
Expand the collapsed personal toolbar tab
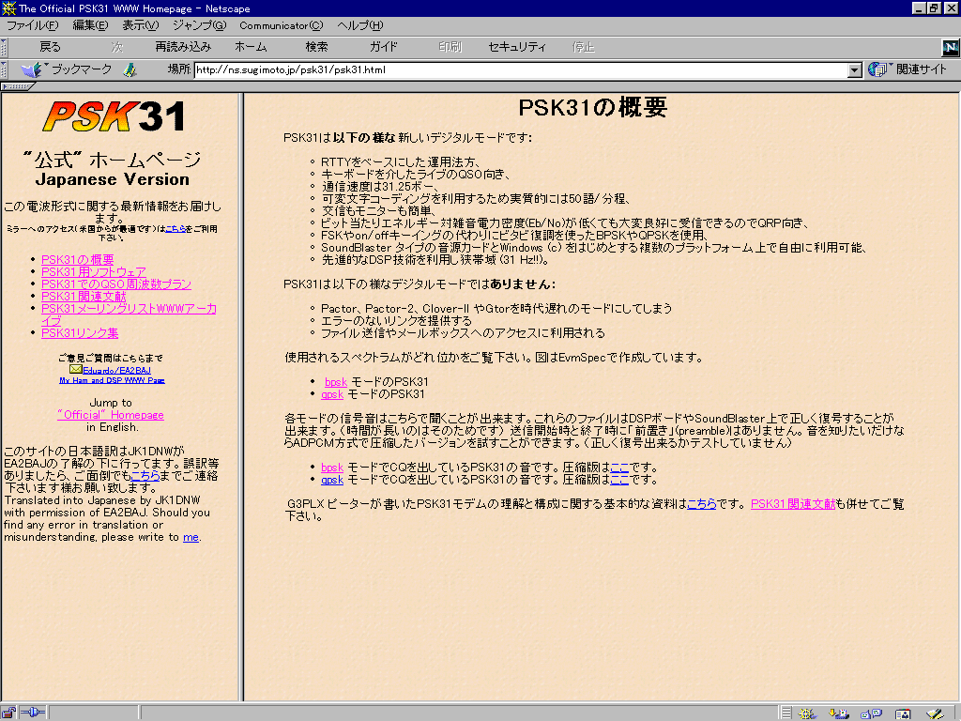click(17, 86)
